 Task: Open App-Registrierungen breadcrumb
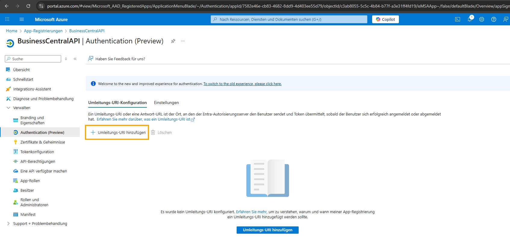click(43, 31)
